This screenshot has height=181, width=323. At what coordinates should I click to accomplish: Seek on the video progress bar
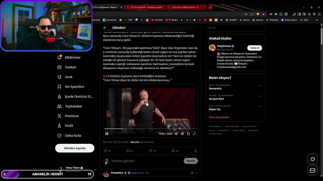click(150, 129)
